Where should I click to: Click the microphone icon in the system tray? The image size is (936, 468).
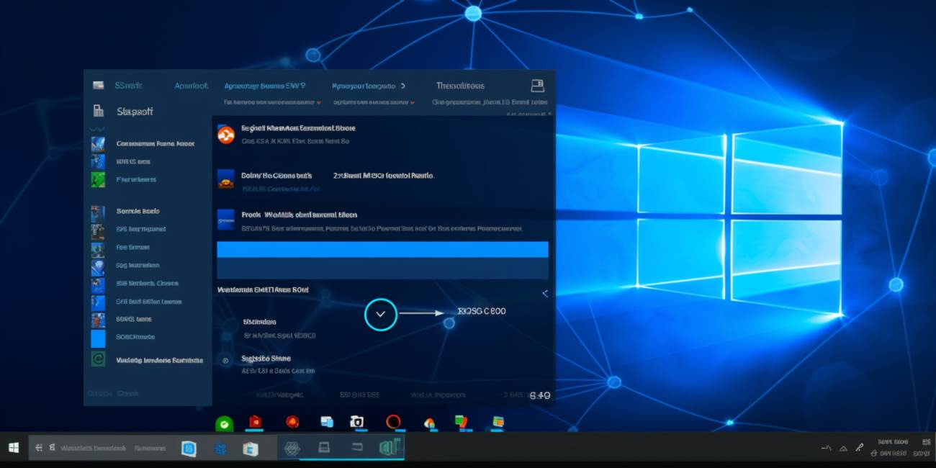tap(859, 448)
